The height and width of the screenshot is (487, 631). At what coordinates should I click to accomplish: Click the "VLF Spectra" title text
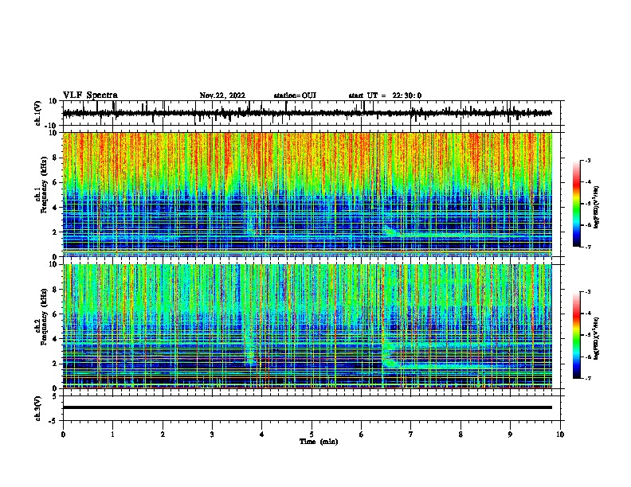[90, 95]
